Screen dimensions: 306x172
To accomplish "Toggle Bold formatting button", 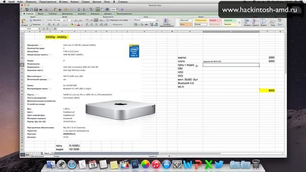I will (49, 24).
